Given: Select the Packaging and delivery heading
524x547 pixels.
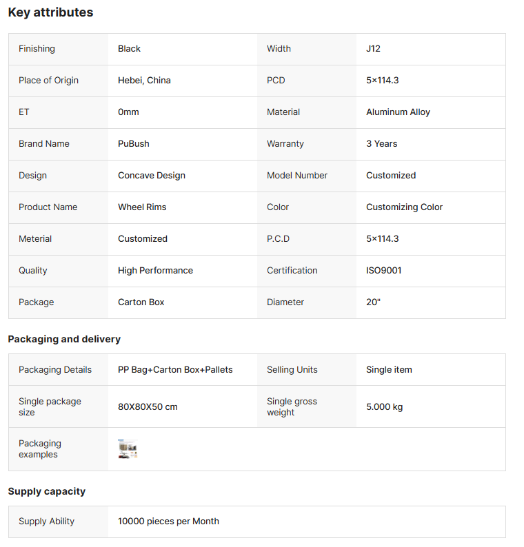Looking at the screenshot, I should pyautogui.click(x=64, y=339).
